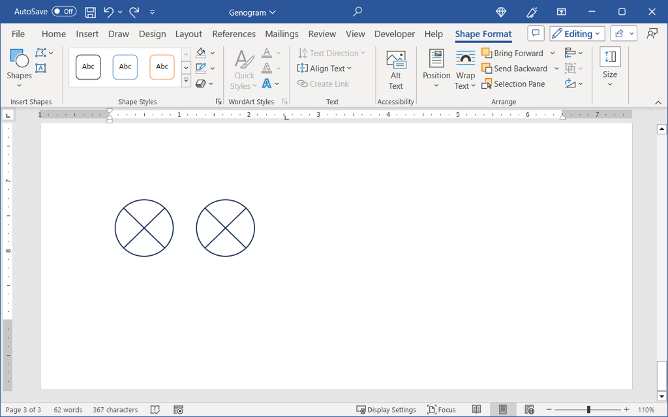The width and height of the screenshot is (668, 417).
Task: Toggle the AutoSave switch
Action: [x=64, y=12]
